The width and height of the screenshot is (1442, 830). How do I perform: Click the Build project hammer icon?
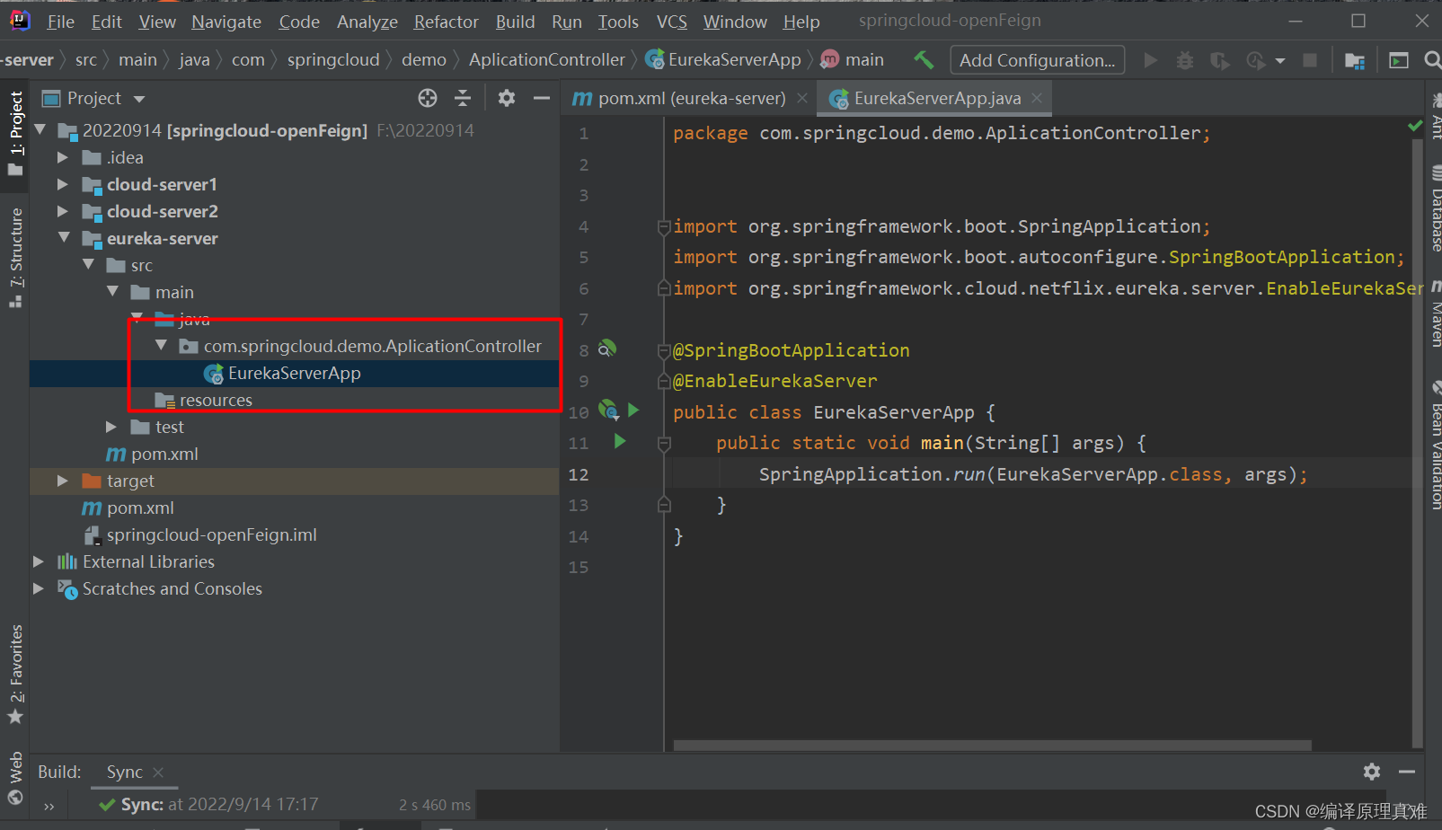tap(924, 59)
